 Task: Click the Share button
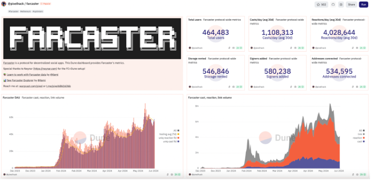coord(352,4)
